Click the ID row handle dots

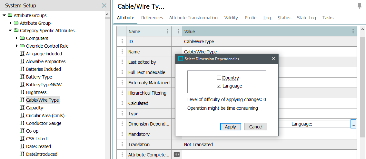pyautogui.click(x=122, y=42)
